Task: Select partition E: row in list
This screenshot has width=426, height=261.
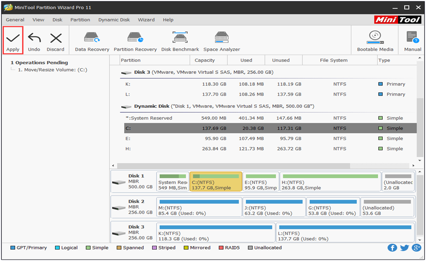Action: click(x=270, y=139)
